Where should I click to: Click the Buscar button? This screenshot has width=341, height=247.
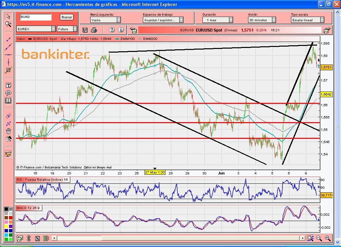click(x=67, y=17)
